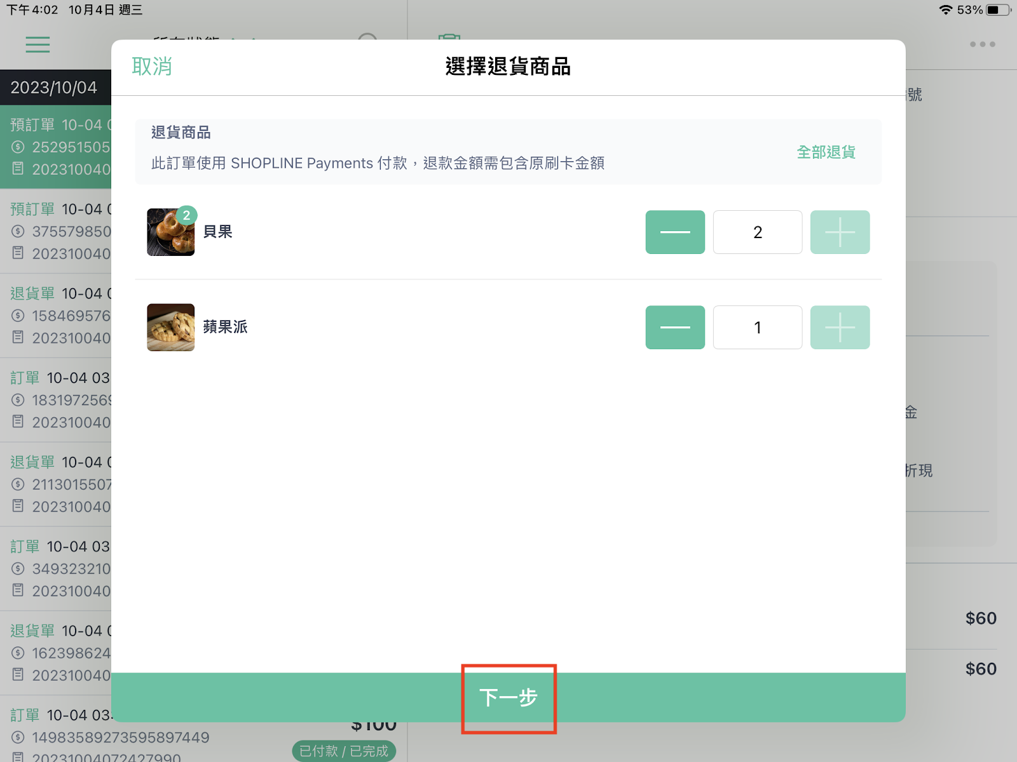The height and width of the screenshot is (762, 1017).
Task: Open the hamburger menu in the background
Action: click(x=38, y=44)
